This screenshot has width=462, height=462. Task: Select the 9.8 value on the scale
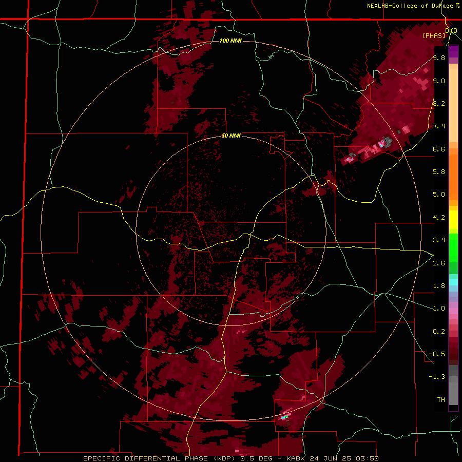coord(439,57)
